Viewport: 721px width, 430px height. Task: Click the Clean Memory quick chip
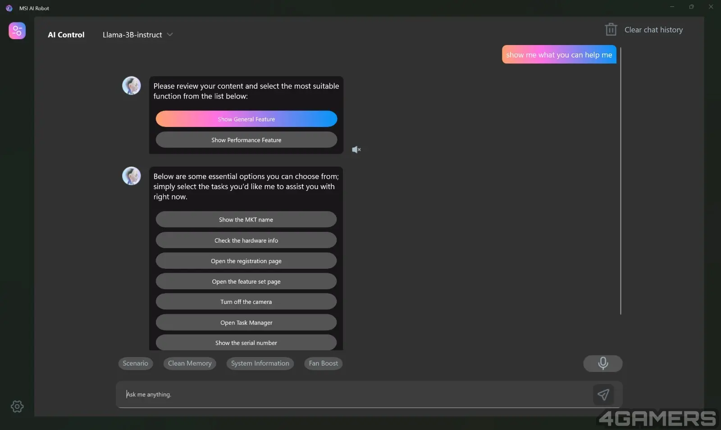click(190, 363)
